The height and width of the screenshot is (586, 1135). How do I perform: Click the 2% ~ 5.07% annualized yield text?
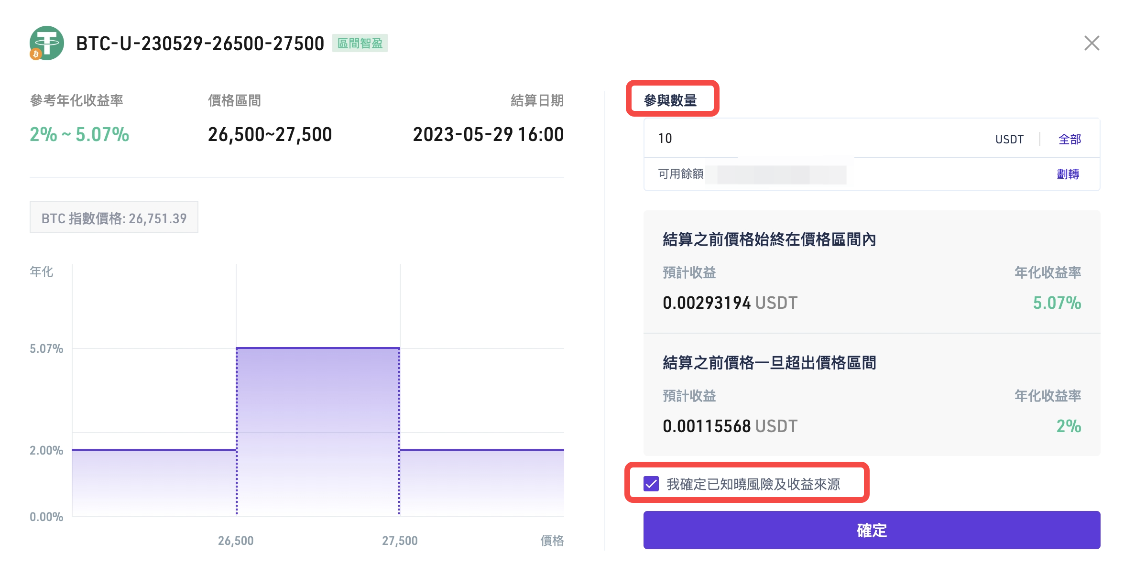pyautogui.click(x=79, y=135)
